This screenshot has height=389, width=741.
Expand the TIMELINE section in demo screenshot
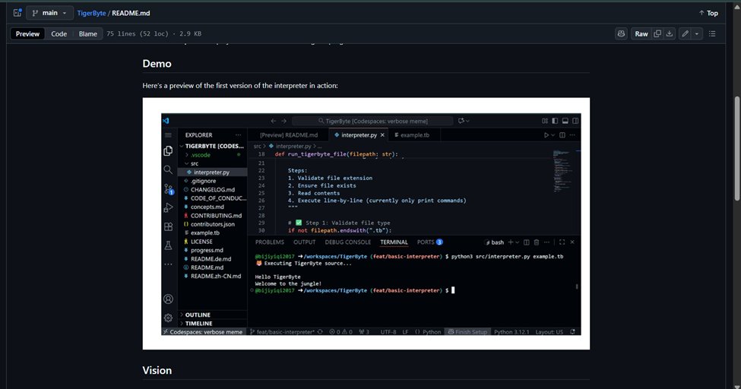pyautogui.click(x=212, y=324)
